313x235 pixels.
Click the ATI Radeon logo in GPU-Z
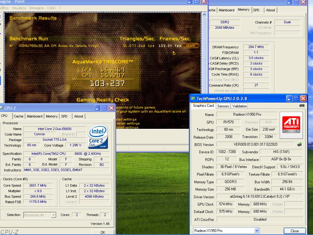(291, 125)
